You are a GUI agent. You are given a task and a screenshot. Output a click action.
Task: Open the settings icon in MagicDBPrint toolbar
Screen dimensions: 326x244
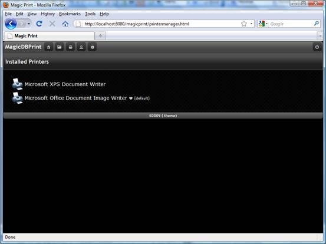click(93, 47)
